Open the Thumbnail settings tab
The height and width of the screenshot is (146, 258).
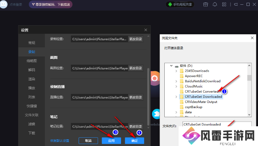(32, 61)
